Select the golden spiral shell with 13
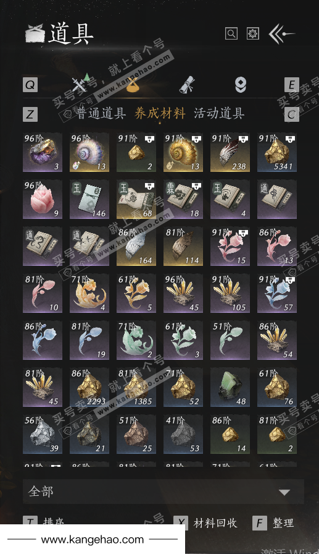This screenshot has height=554, width=319. pos(183,152)
